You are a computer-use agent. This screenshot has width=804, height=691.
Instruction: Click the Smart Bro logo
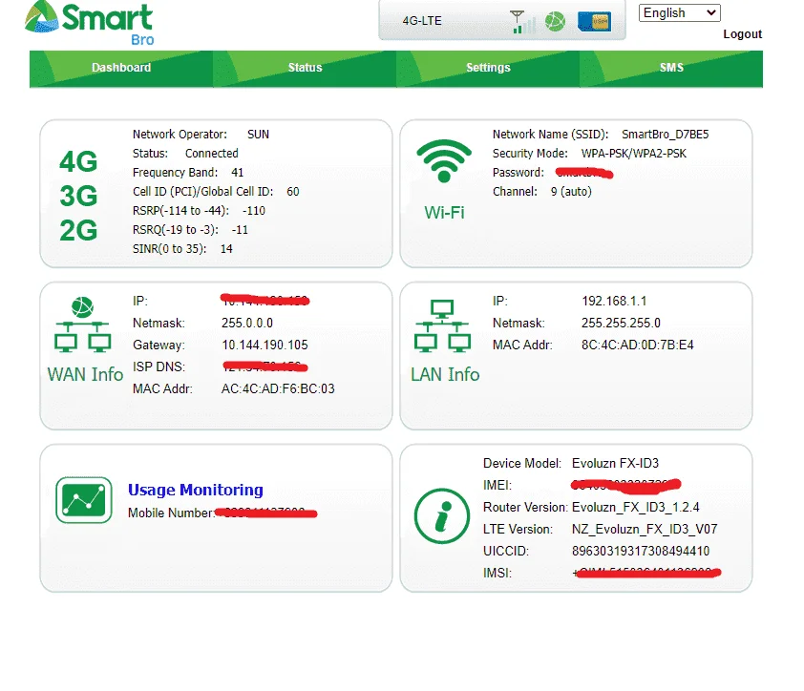click(89, 23)
